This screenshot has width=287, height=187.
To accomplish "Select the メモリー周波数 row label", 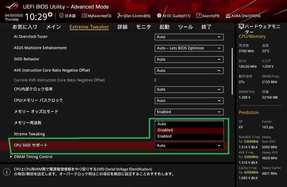I will coord(28,123).
